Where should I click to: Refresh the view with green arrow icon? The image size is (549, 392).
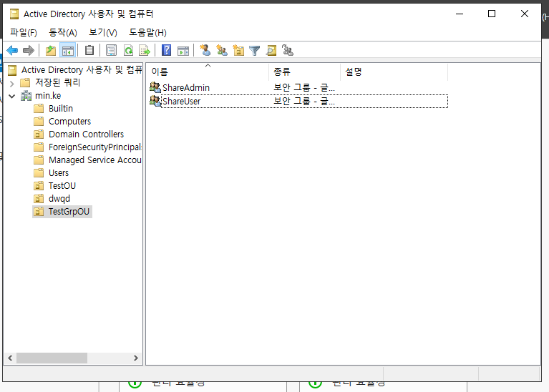tap(129, 50)
